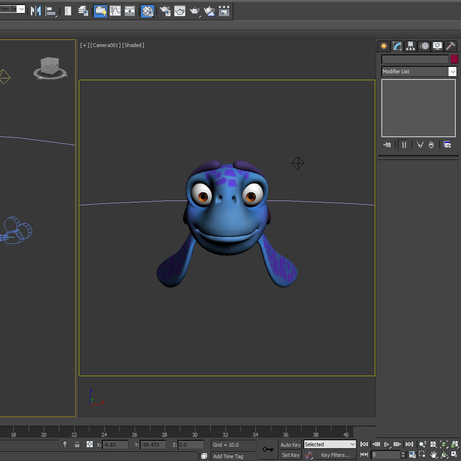Expand the Selection Set dropdown
This screenshot has width=461, height=461.
[x=22, y=9]
